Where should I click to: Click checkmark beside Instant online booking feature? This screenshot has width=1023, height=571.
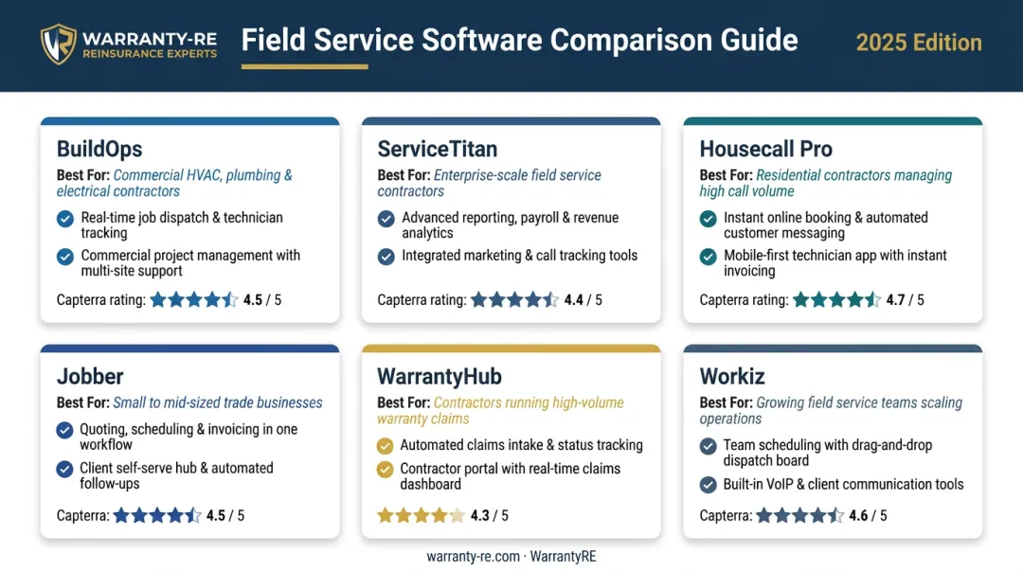click(x=708, y=219)
